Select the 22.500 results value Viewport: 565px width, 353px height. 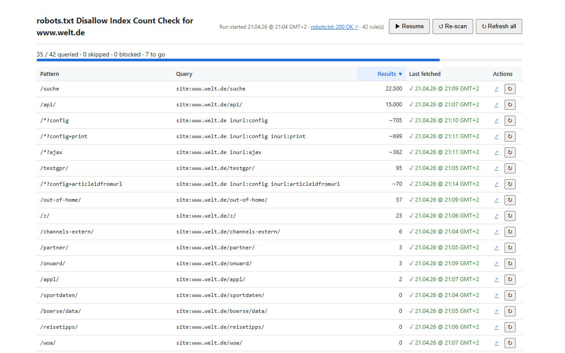394,89
